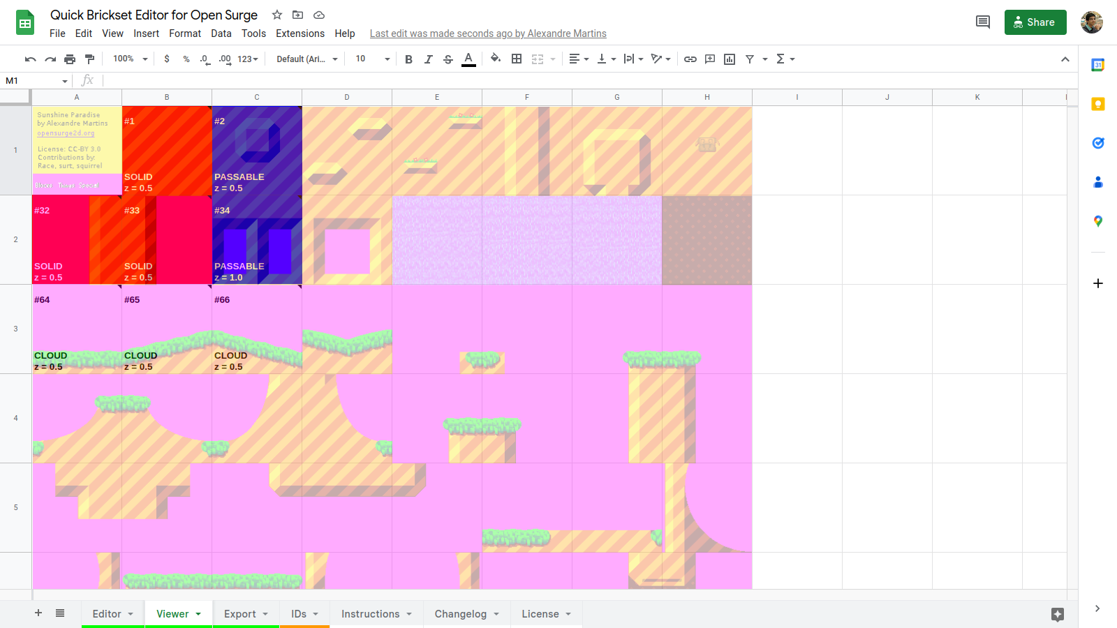The height and width of the screenshot is (628, 1117).
Task: Open text wrapping dropdown
Action: (x=633, y=59)
